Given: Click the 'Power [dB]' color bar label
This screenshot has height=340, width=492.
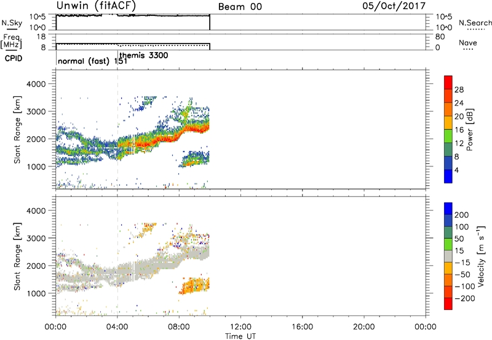Looking at the screenshot, I should 469,129.
